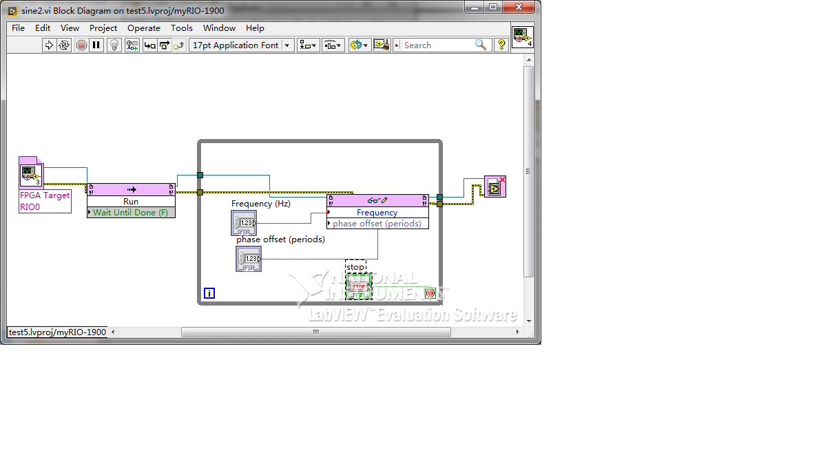The image size is (823, 468).
Task: Open the Tools menu
Action: pyautogui.click(x=182, y=28)
